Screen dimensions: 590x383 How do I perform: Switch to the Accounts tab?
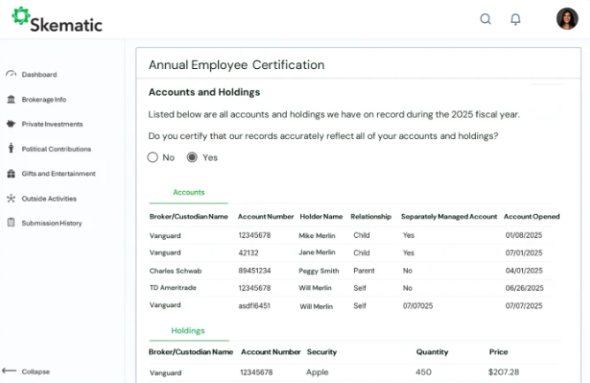pos(188,192)
